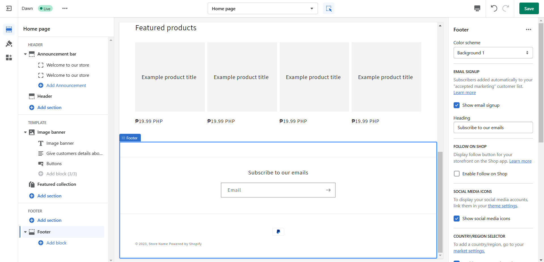Collapse the Image banner section
Image resolution: width=544 pixels, height=262 pixels.
[x=25, y=132]
